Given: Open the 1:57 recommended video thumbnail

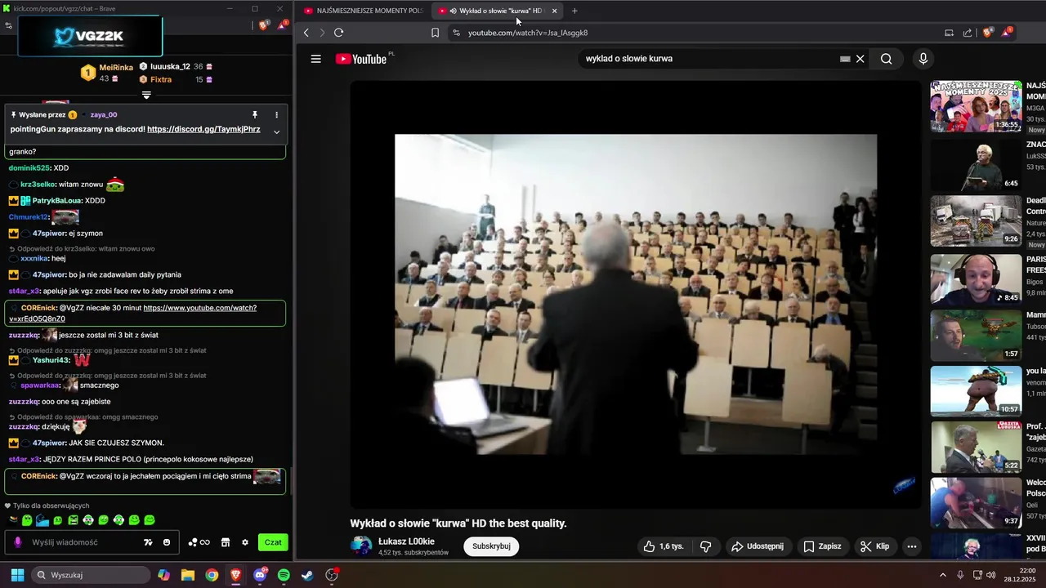Looking at the screenshot, I should (x=976, y=335).
